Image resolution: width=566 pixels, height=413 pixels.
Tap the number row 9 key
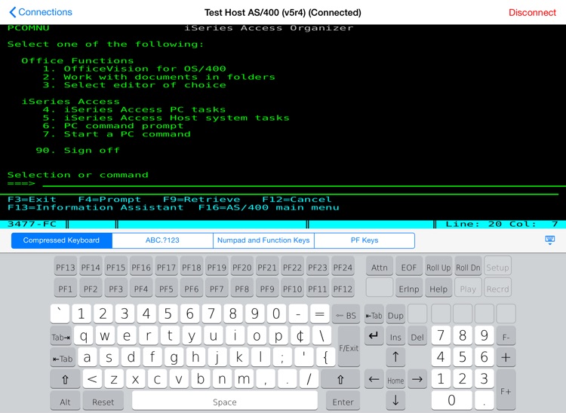pos(254,314)
